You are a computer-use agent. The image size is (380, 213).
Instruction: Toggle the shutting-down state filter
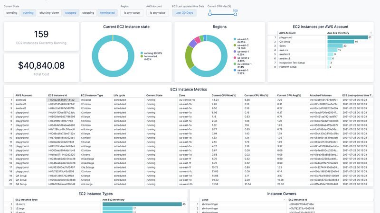tap(49, 13)
